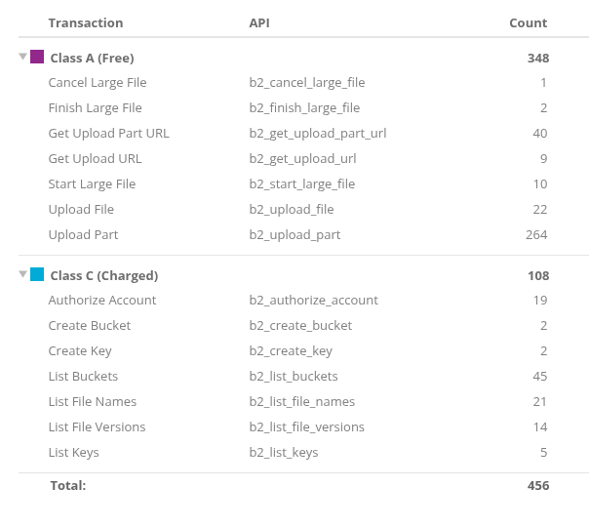Click the b2_start_large_file API name

coord(302,184)
